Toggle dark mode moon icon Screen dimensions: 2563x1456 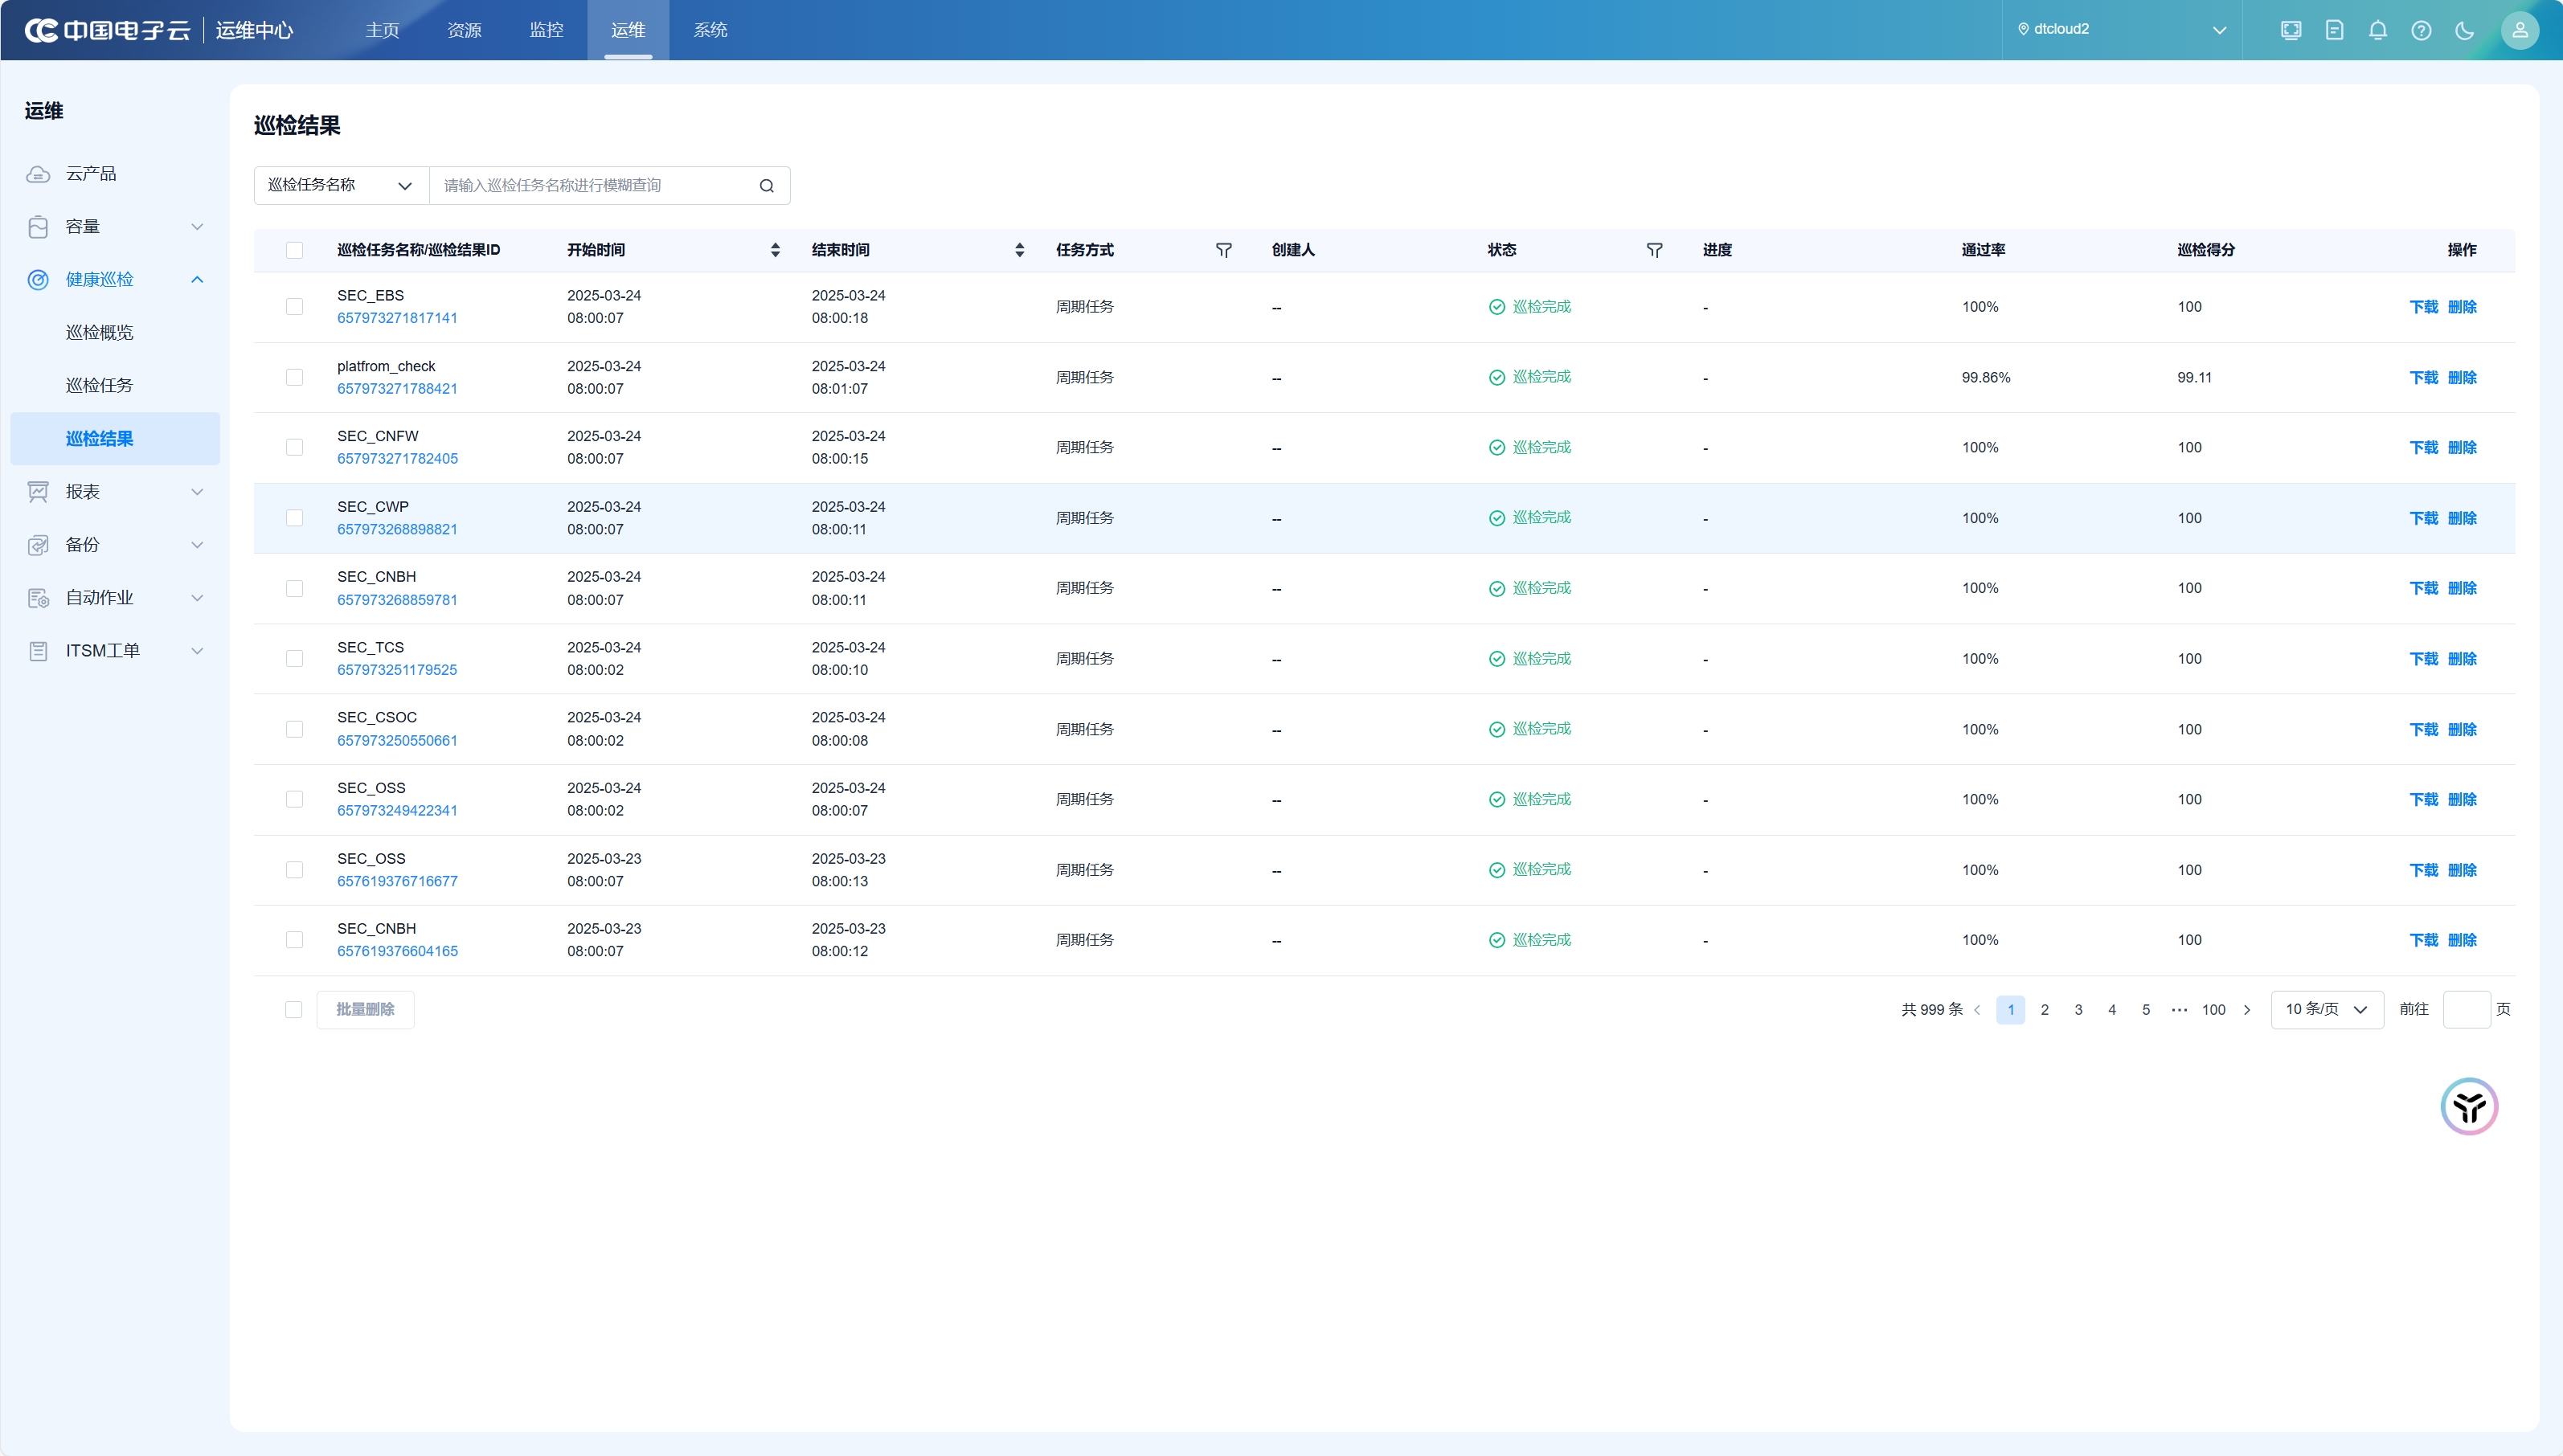[2465, 30]
